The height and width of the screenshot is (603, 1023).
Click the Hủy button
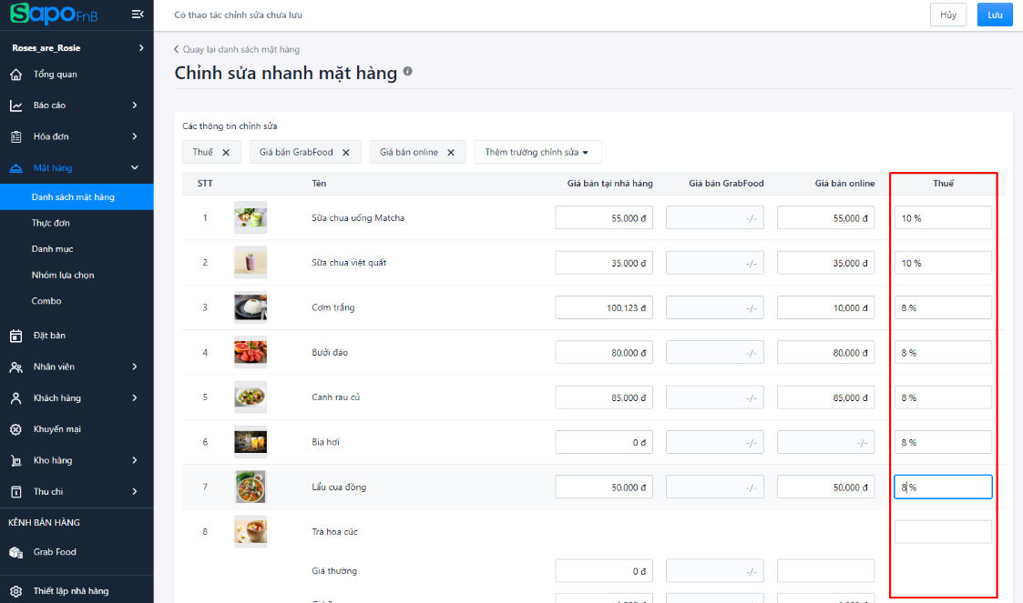948,15
